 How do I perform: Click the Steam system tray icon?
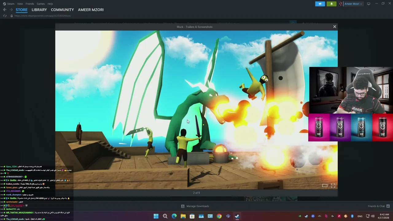[306, 216]
